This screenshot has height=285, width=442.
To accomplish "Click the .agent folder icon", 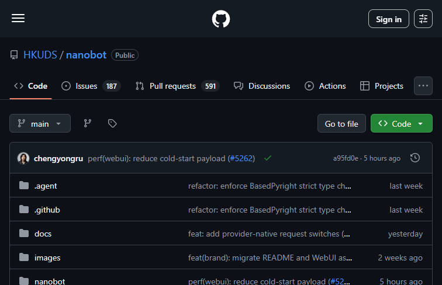I will 24,185.
